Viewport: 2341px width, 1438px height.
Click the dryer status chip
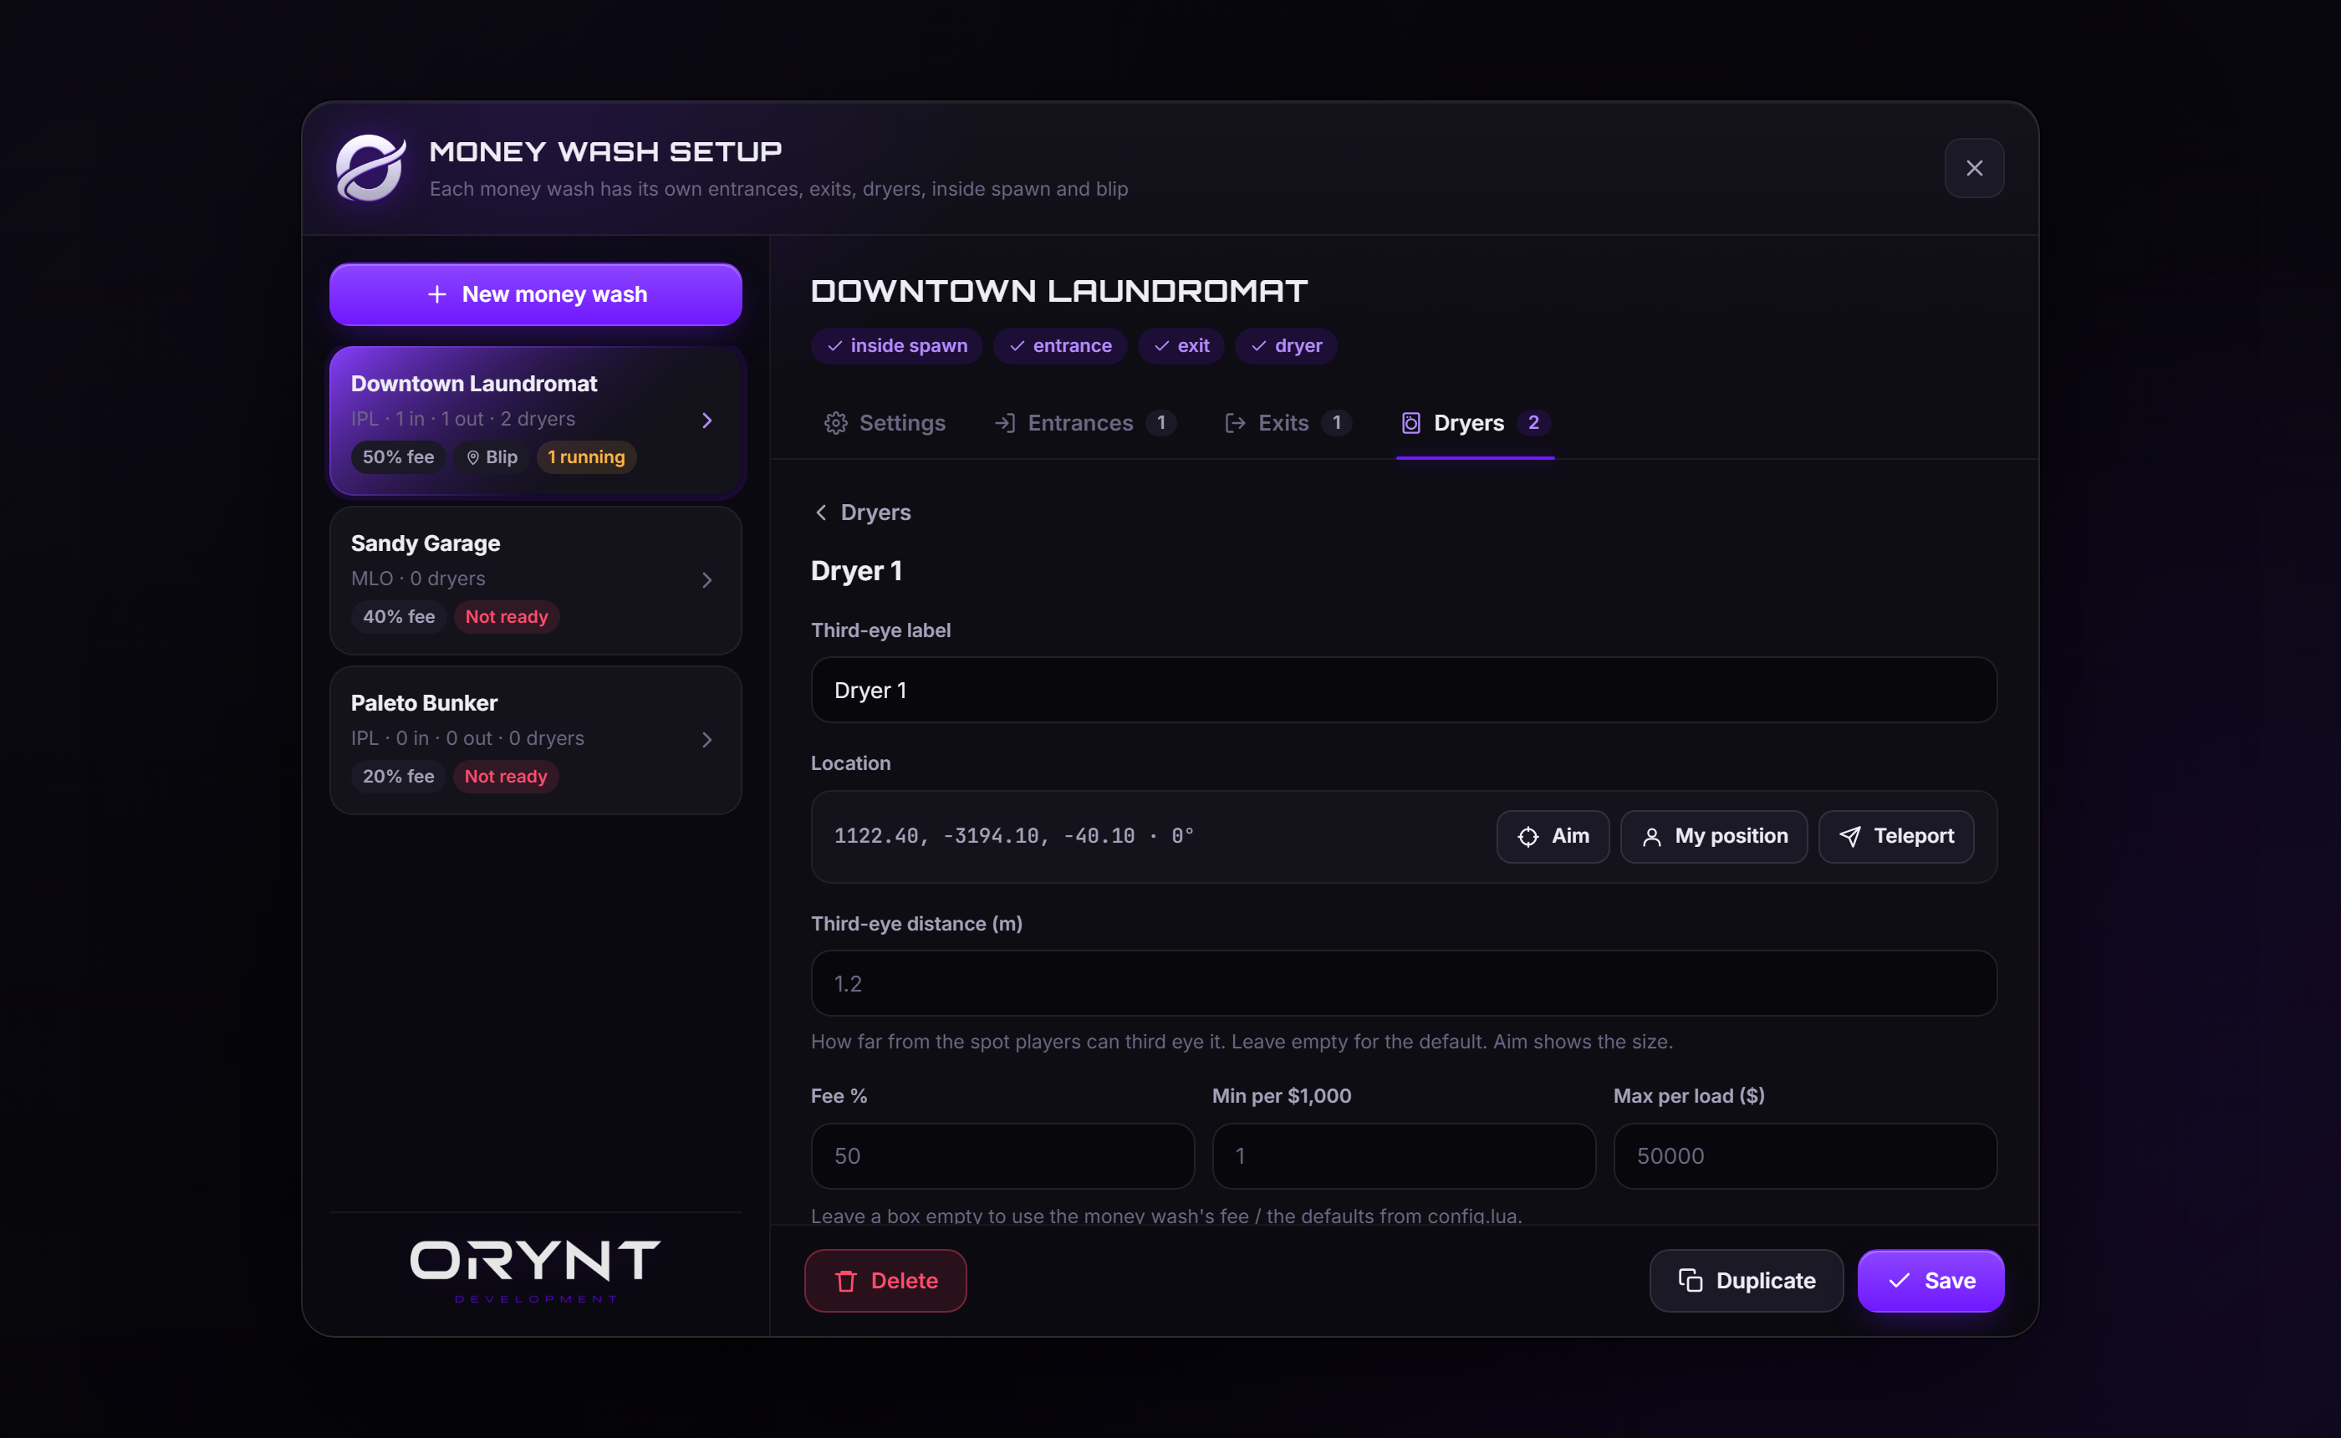point(1287,346)
